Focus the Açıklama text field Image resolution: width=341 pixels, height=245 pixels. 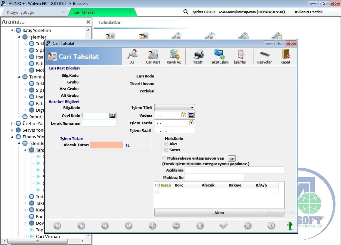(x=234, y=170)
